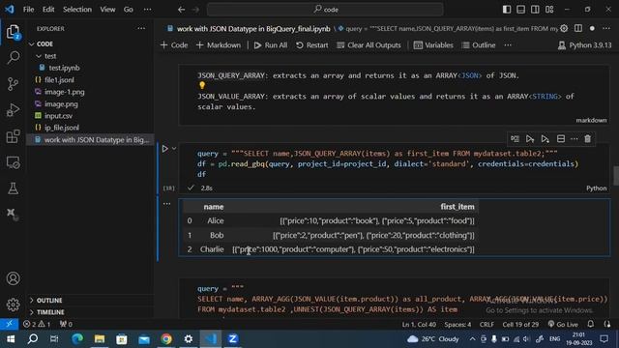619x348 pixels.
Task: Open run options dropdown beside run cell
Action: click(174, 149)
